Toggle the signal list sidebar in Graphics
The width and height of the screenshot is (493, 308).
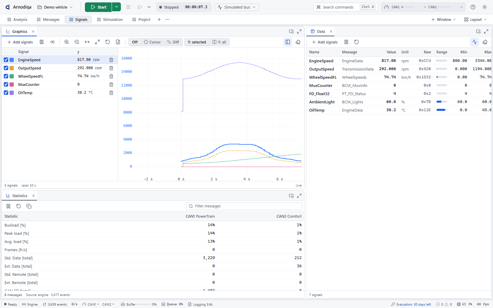[288, 42]
